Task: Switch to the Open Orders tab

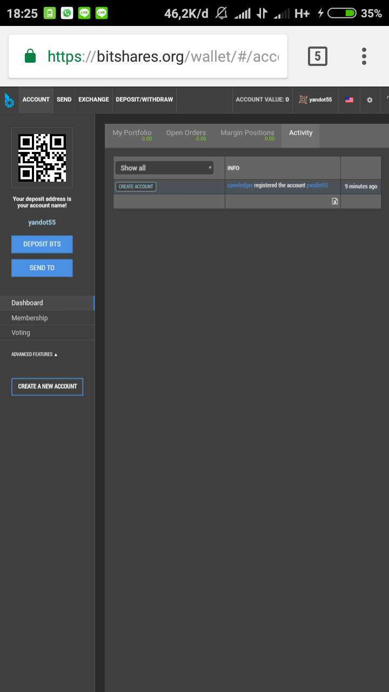Action: pos(186,135)
